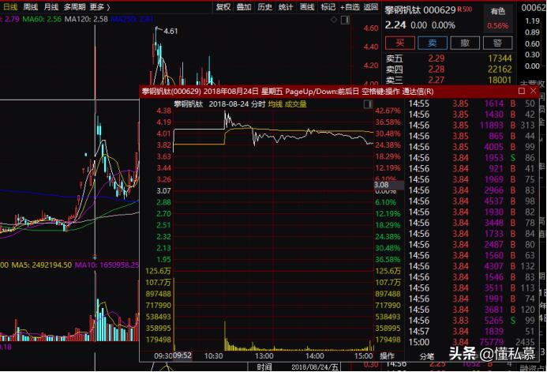This screenshot has height=372, width=547.
Task: Click the 3.08 price marker on the intraday axis
Action: [x=388, y=185]
